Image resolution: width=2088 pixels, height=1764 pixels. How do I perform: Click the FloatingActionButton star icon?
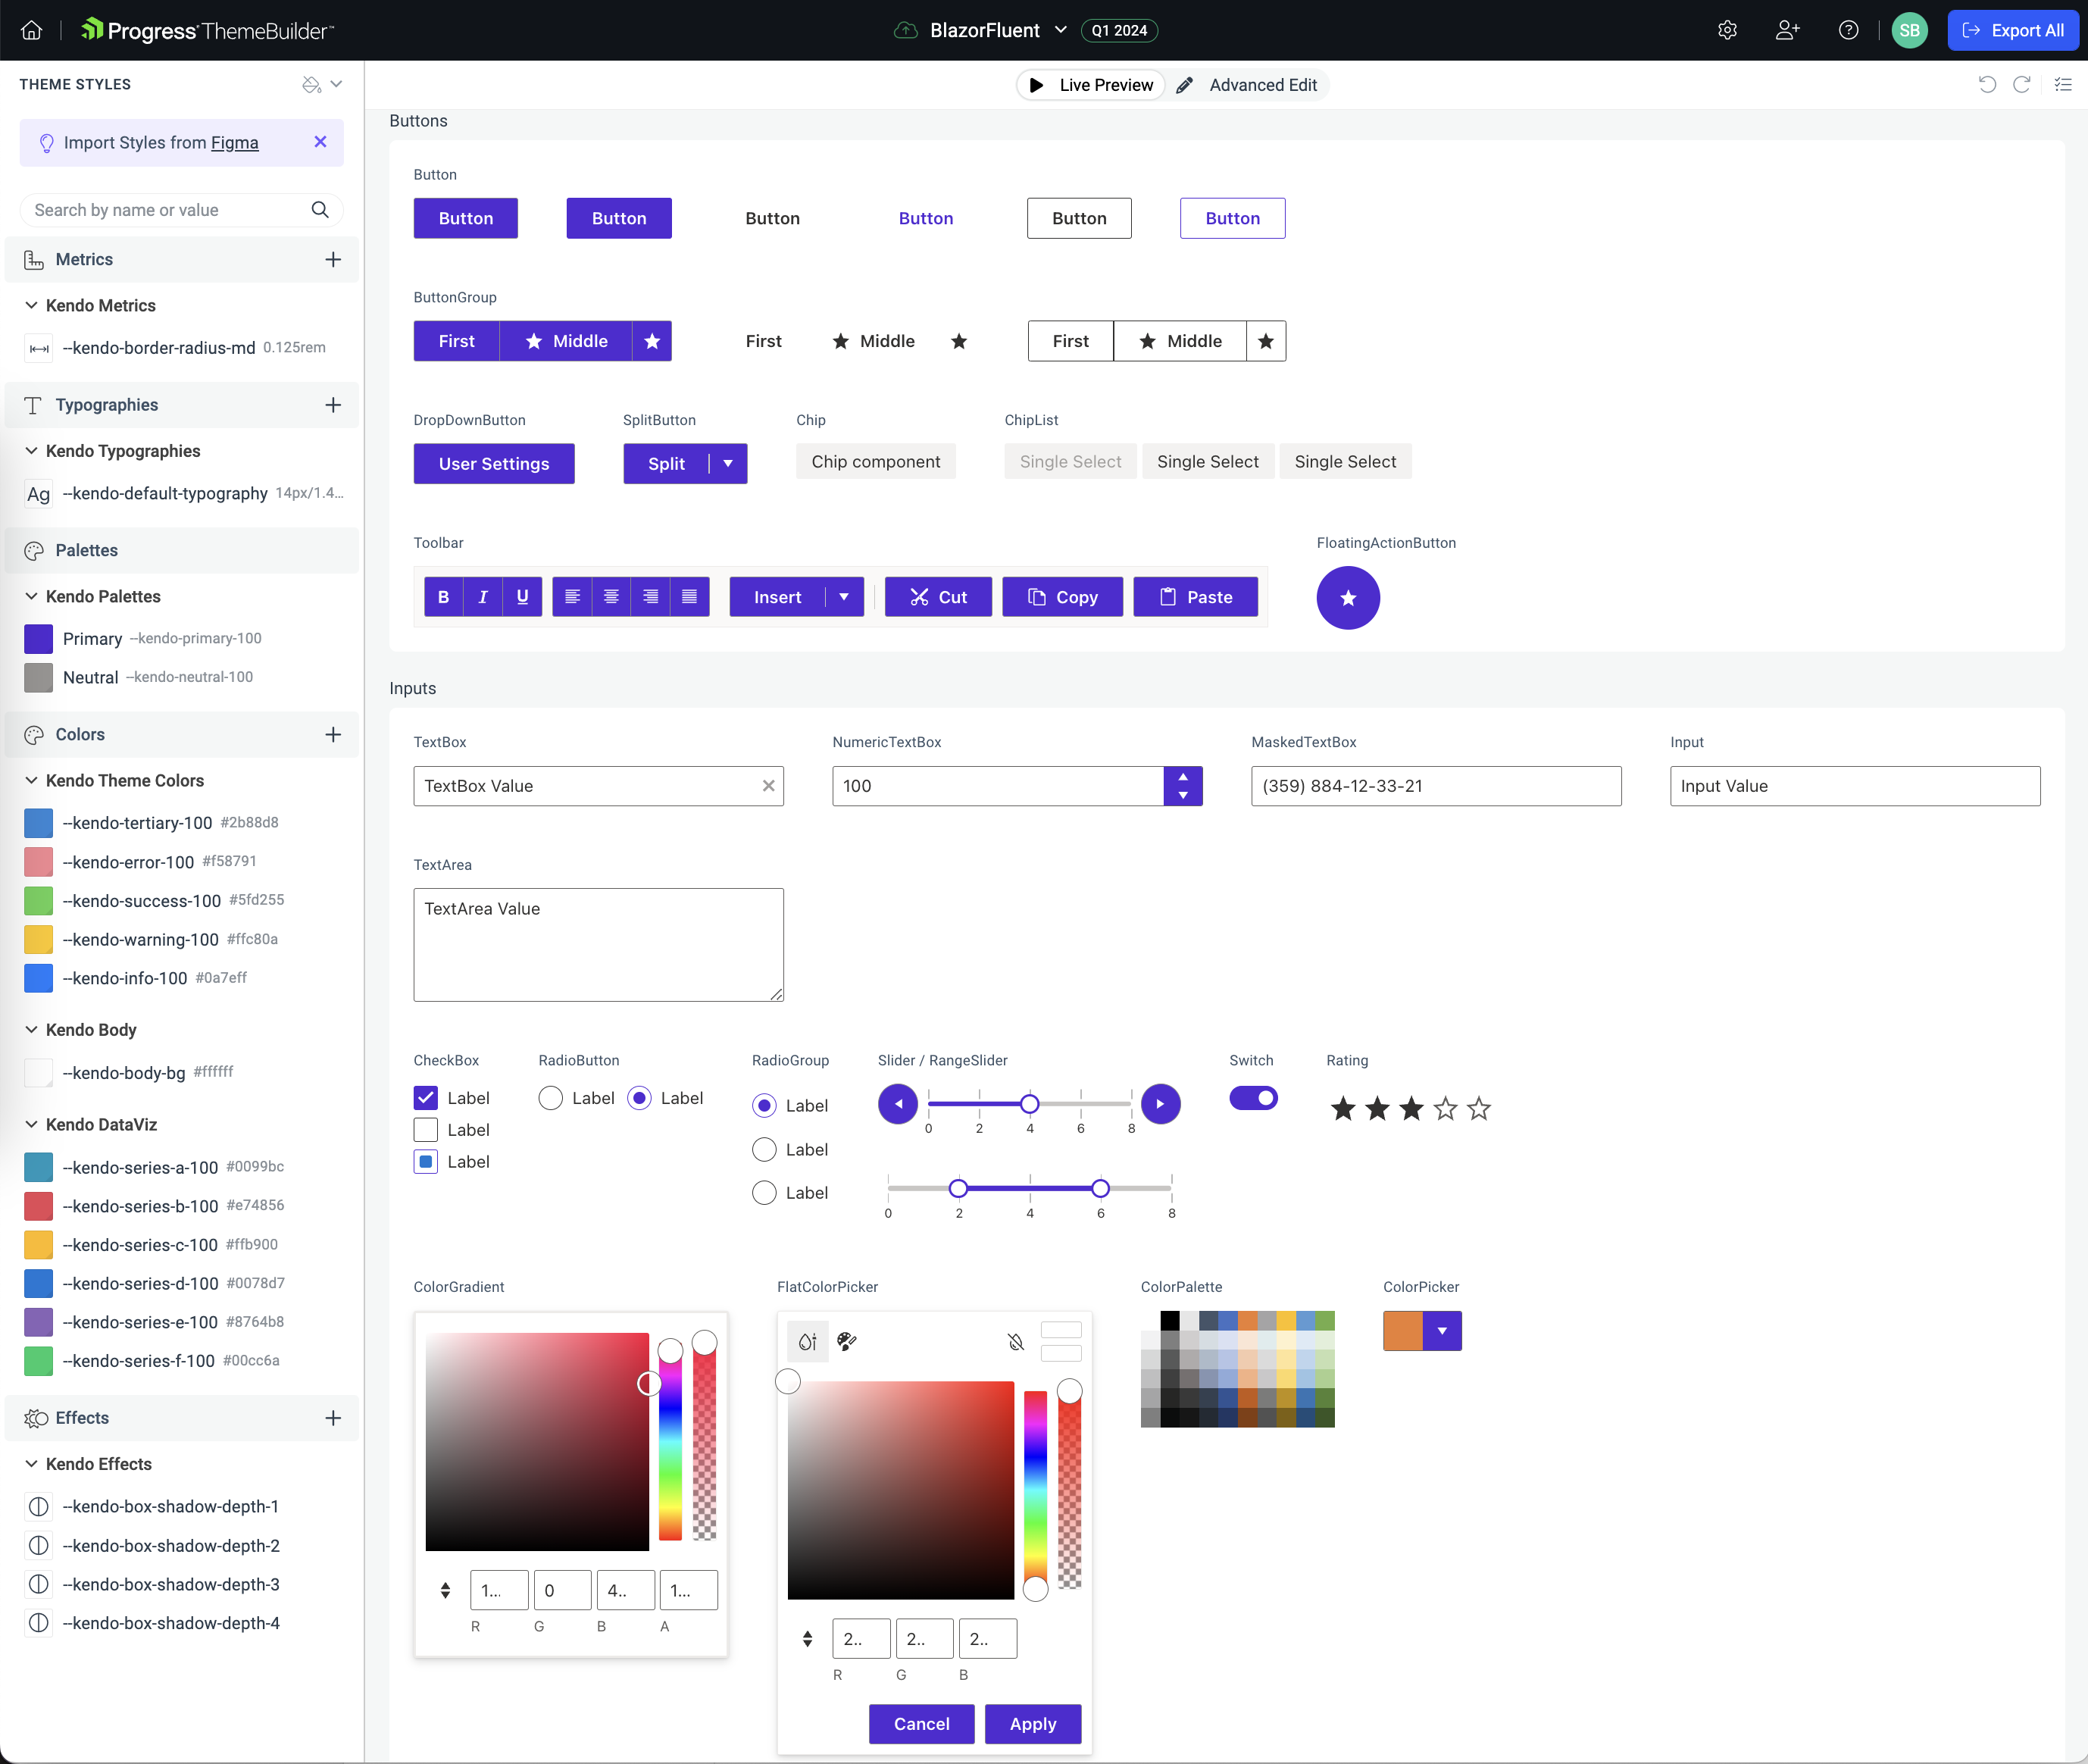click(x=1348, y=597)
